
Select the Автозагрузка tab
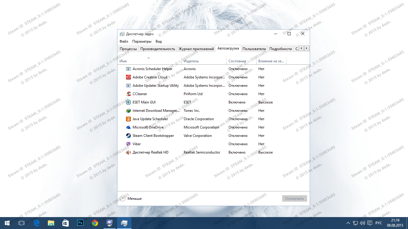coord(228,48)
